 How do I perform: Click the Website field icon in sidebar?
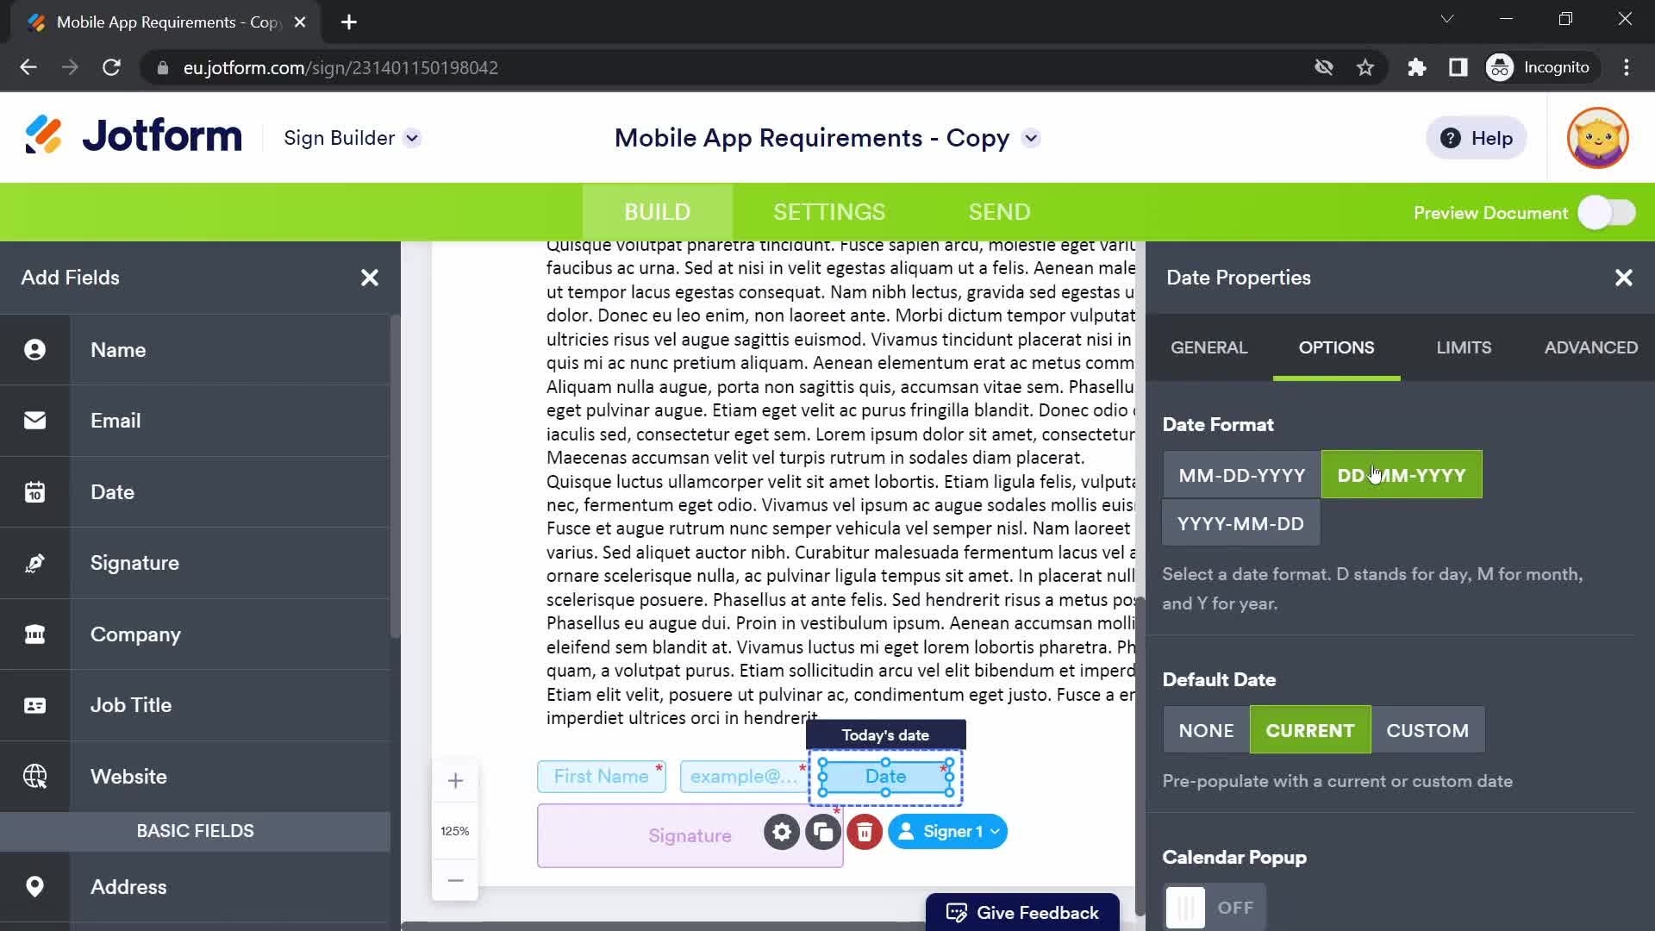36,775
